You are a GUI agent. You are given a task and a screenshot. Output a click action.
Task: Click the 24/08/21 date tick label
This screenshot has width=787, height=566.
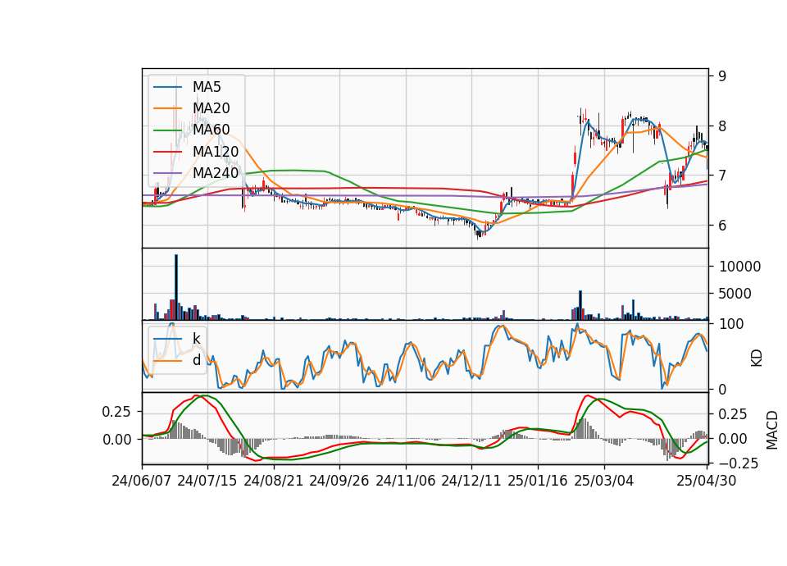click(x=274, y=481)
